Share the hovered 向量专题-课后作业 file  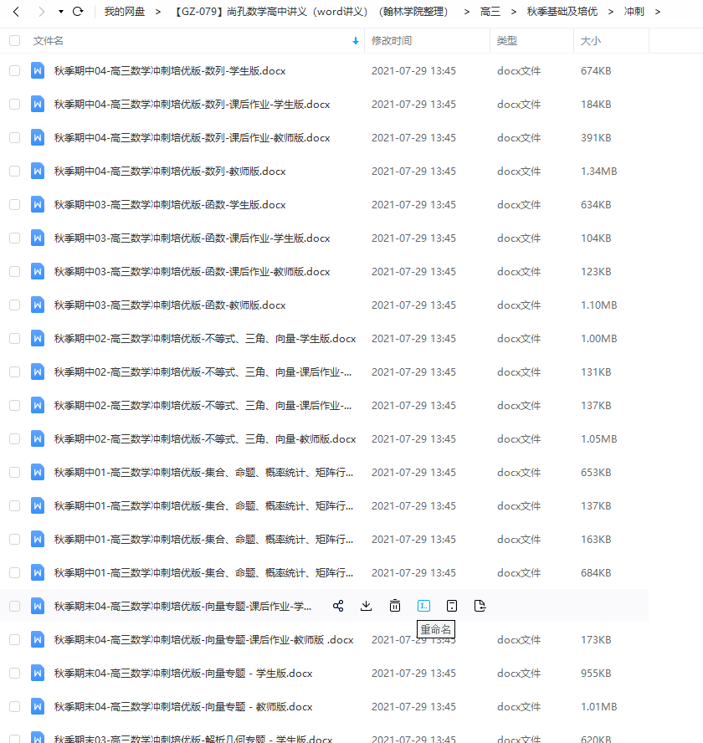point(338,606)
